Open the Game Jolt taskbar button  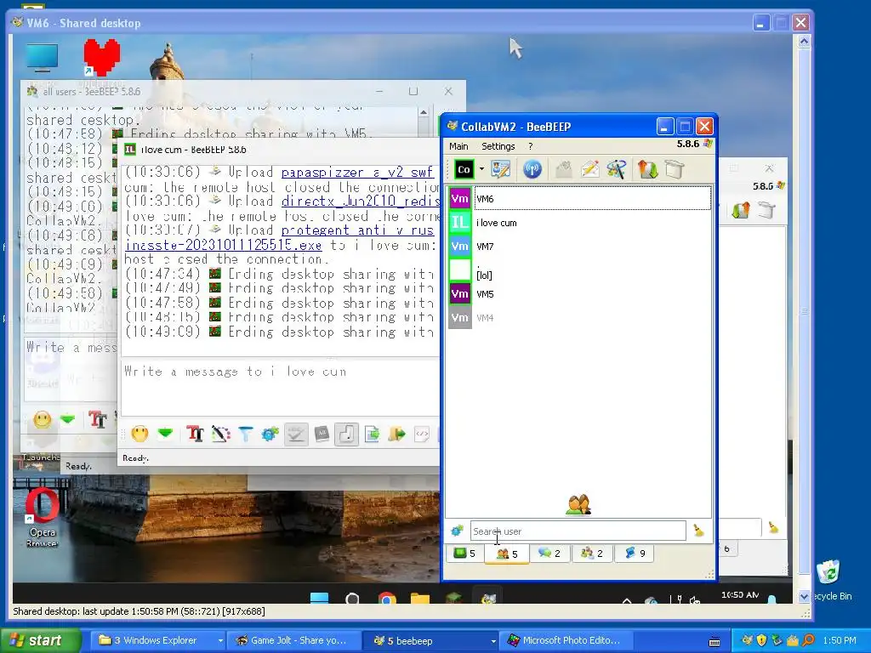[293, 640]
